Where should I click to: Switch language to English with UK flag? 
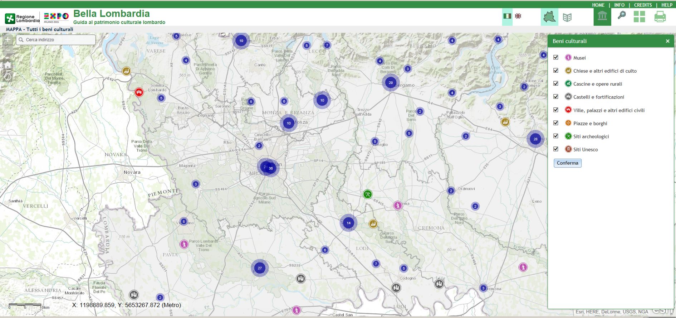(x=518, y=16)
